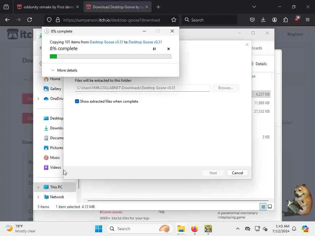The image size is (315, 236).
Task: Click the Explorer horizontal scrollbar
Action: point(178,200)
